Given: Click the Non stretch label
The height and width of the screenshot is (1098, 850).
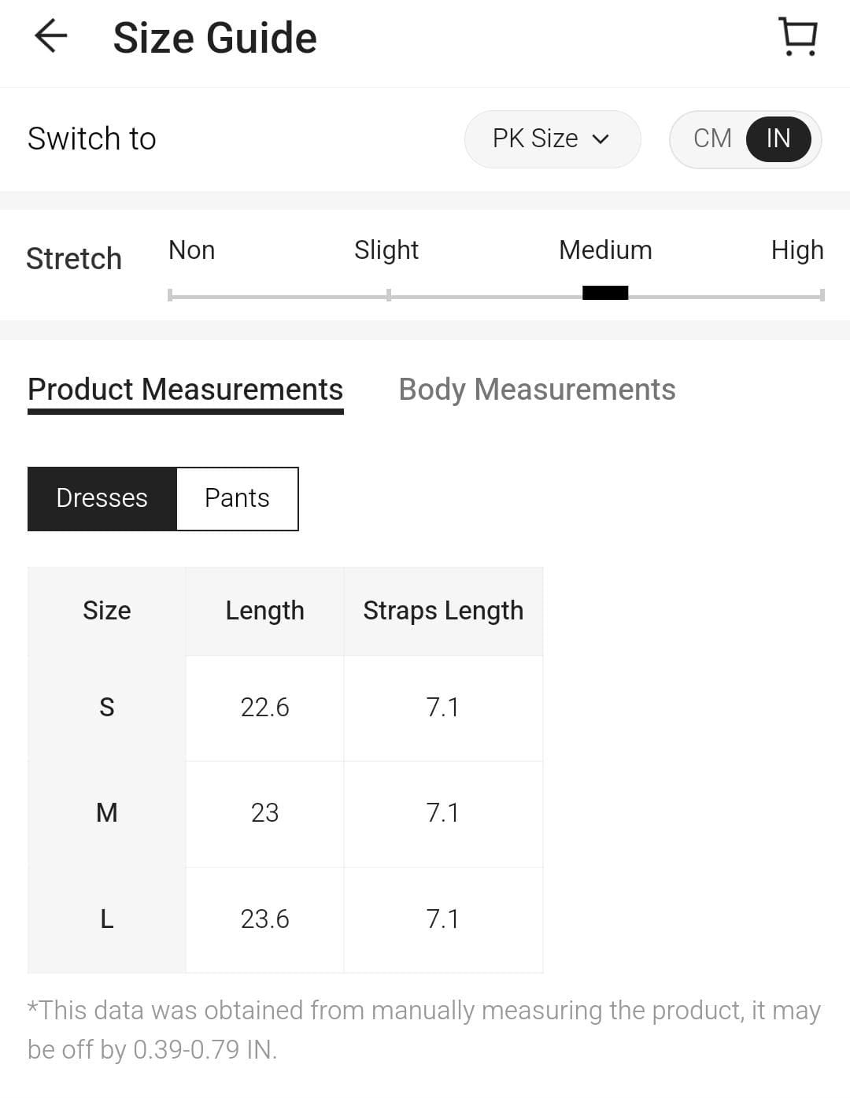Looking at the screenshot, I should (x=191, y=250).
